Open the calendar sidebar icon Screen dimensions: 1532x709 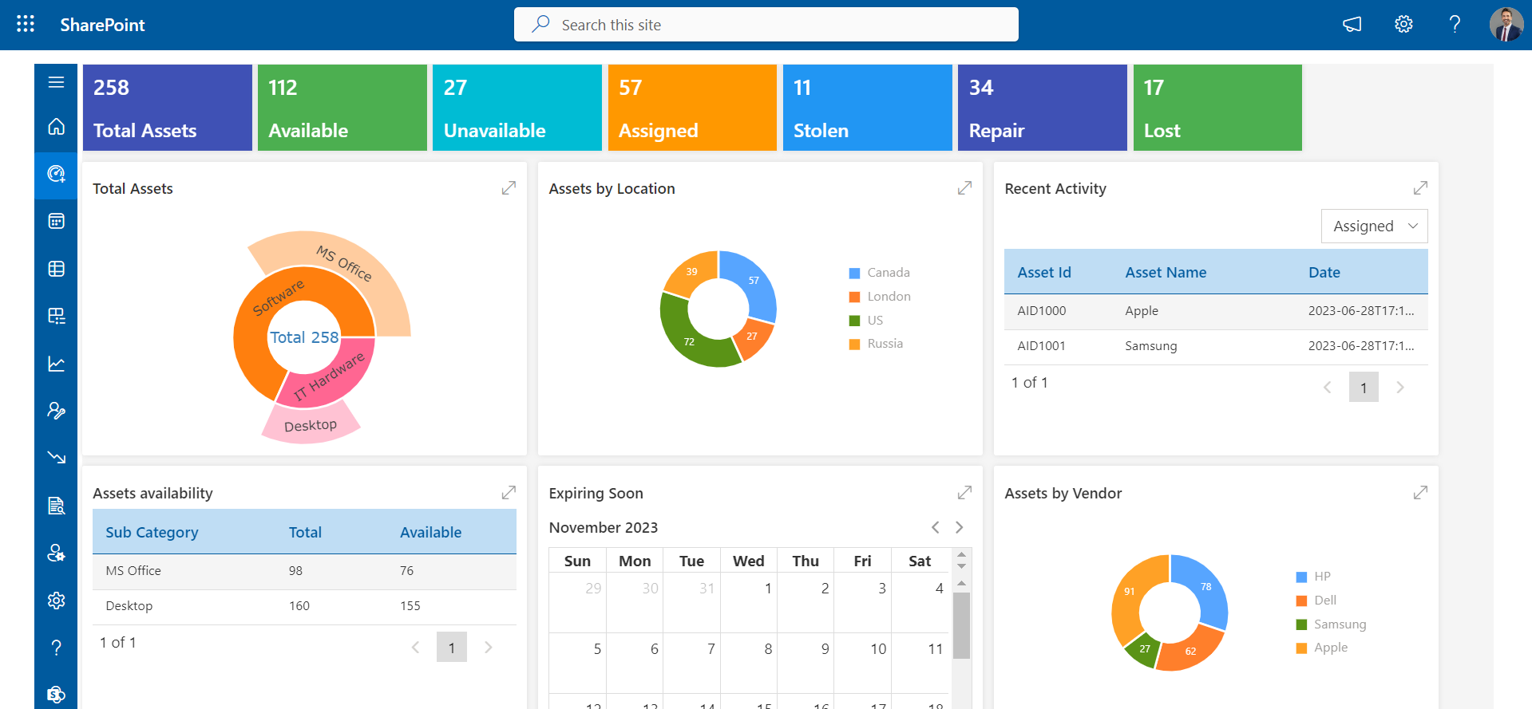(x=56, y=221)
